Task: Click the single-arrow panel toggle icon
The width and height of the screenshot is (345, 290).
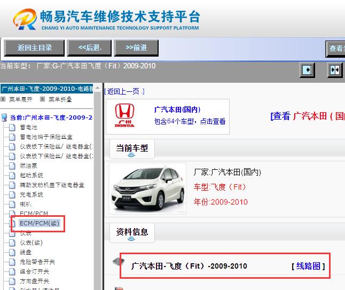Action: 307,70
